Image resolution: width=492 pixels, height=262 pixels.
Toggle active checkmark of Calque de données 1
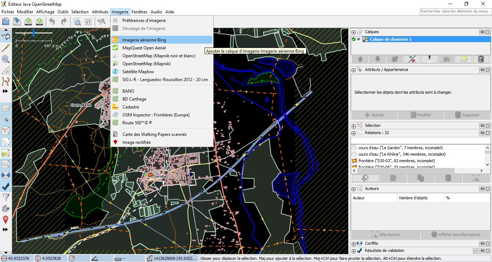[354, 39]
